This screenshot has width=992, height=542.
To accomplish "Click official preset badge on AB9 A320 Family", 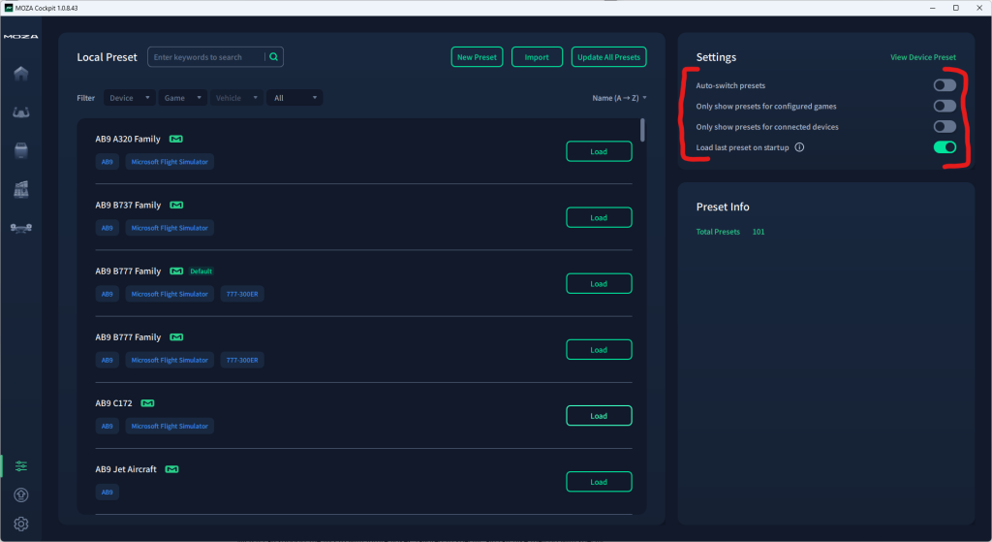I will (x=176, y=140).
